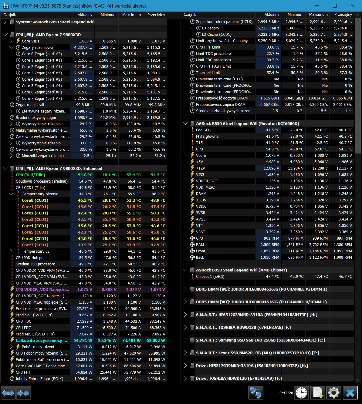The image size is (362, 404).
Task: Click right pane Czujnik column header
Action: coord(218,15)
